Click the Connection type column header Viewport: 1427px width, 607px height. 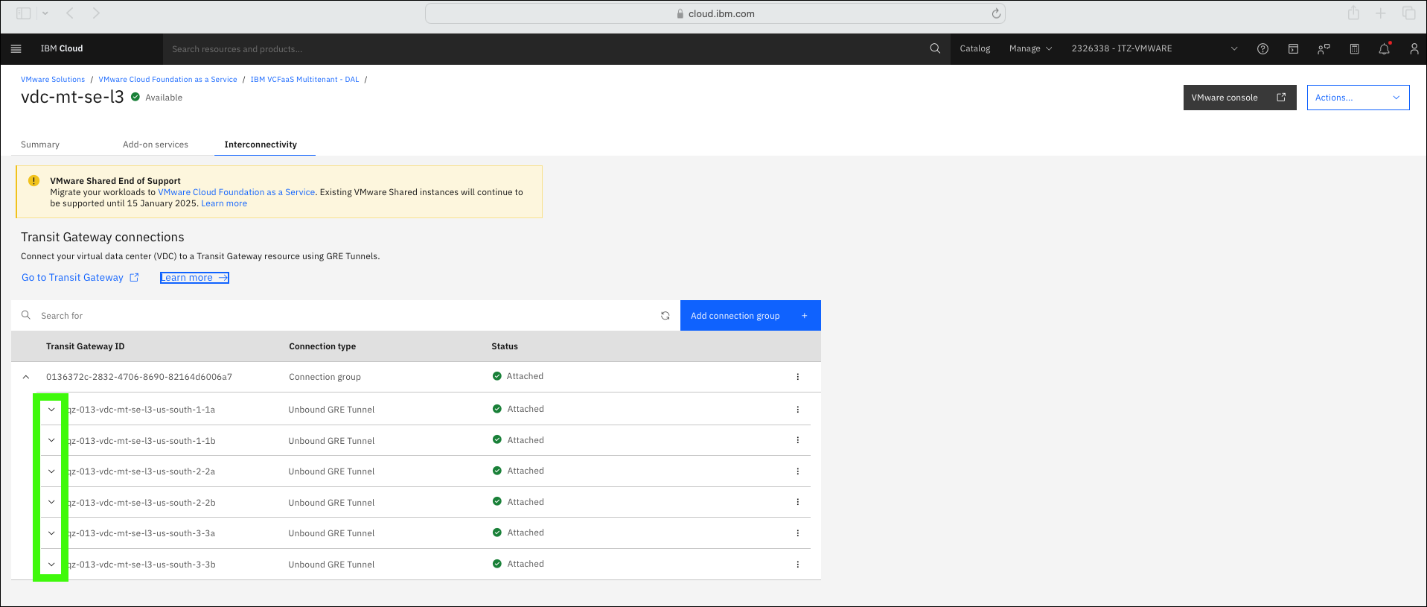click(322, 346)
